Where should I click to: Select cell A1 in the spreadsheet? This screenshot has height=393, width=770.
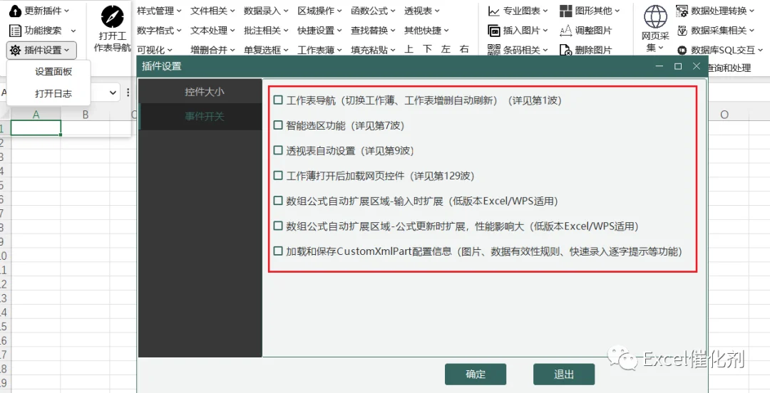36,128
